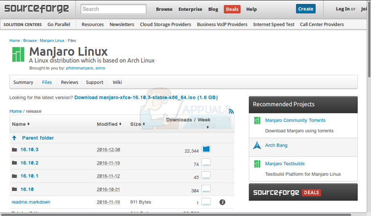Click the 16.10.1 folder icon
The width and height of the screenshot is (371, 216).
click(14, 176)
